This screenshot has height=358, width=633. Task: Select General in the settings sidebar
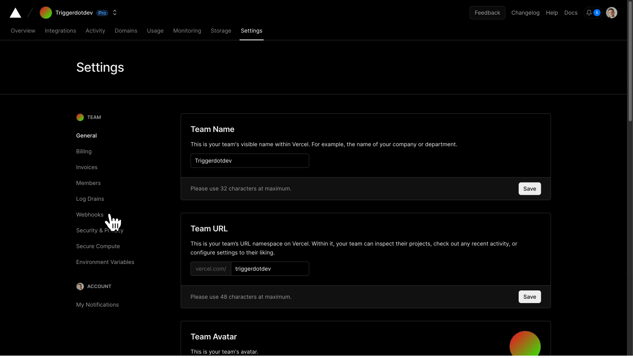[87, 136]
